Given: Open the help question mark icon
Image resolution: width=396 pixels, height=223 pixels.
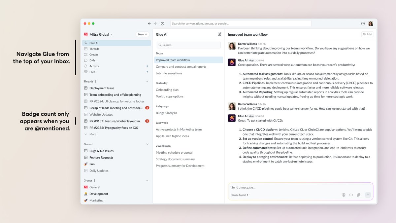Looking at the screenshot, I should pyautogui.click(x=363, y=23).
